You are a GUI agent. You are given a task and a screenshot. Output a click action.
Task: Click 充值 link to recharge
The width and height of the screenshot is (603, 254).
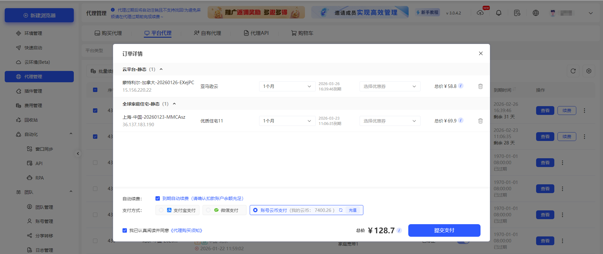tap(353, 210)
